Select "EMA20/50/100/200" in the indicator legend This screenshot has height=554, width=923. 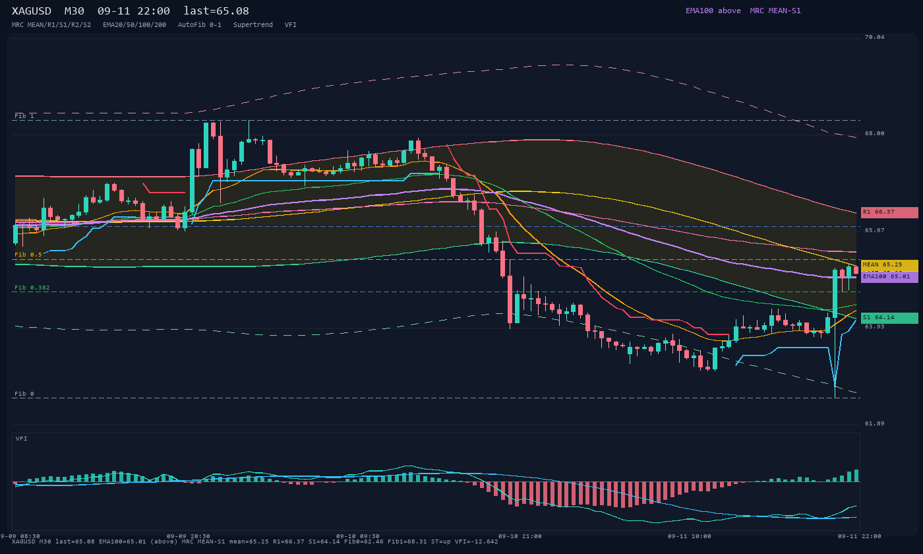click(134, 25)
